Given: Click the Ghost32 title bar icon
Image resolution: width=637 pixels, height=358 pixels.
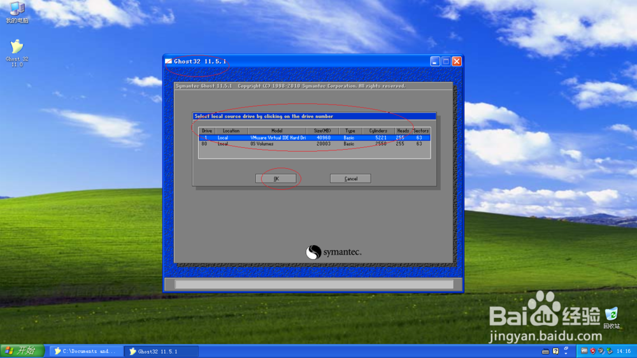Looking at the screenshot, I should click(169, 61).
